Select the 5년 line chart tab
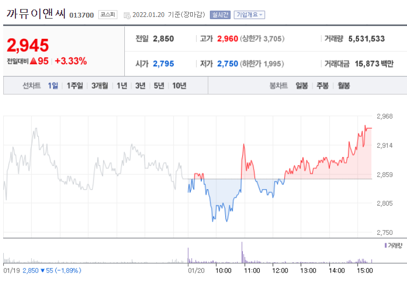This screenshot has width=407, height=281. 159,86
